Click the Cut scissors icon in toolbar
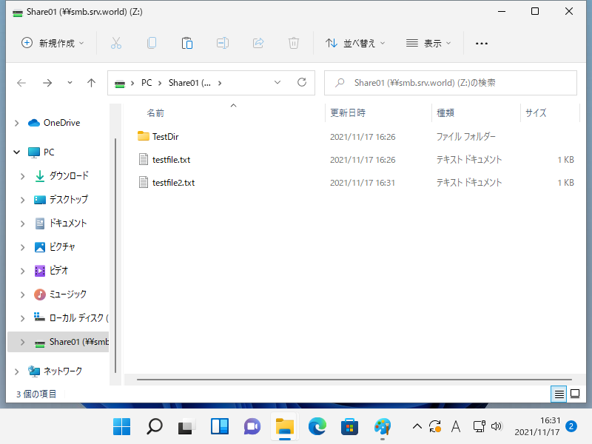Screen dimensions: 592x444 click(x=116, y=43)
